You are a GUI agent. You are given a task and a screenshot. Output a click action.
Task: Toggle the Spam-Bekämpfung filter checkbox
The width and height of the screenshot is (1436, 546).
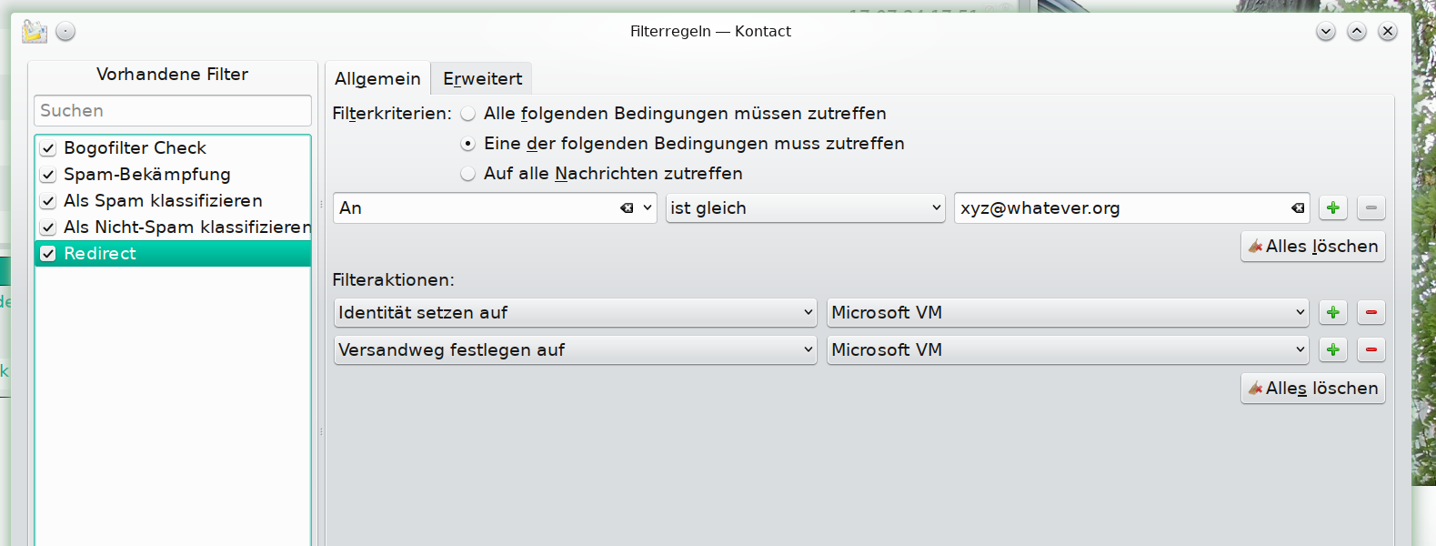click(48, 175)
